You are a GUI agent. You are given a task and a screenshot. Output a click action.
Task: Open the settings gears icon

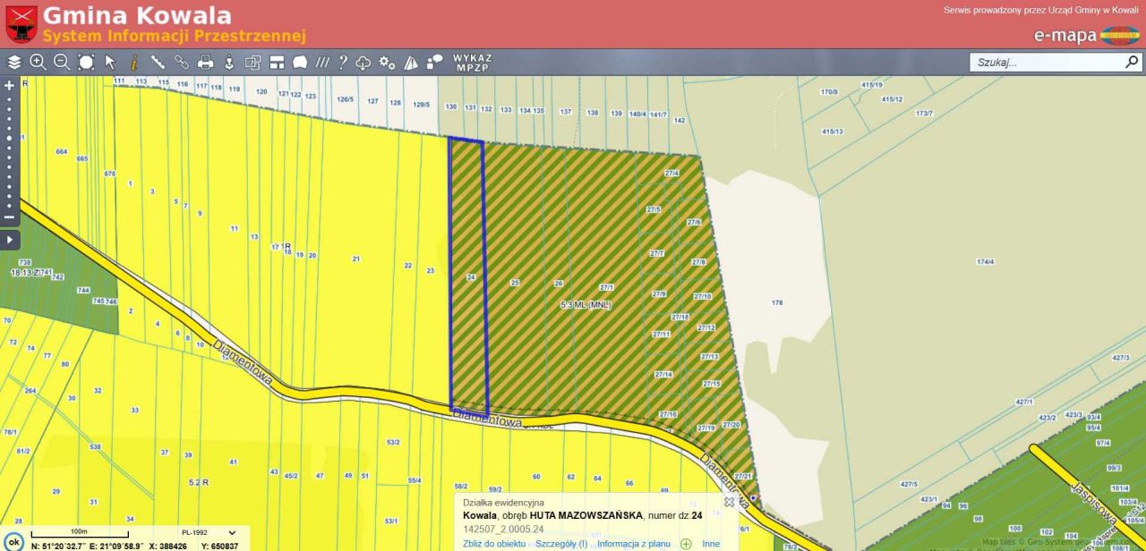[x=387, y=62]
